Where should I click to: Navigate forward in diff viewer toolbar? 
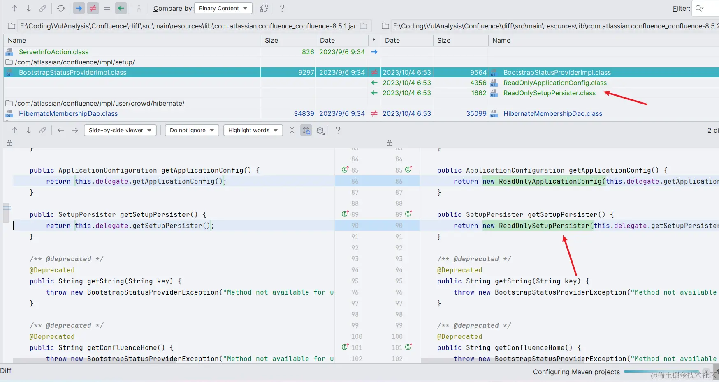coord(75,130)
